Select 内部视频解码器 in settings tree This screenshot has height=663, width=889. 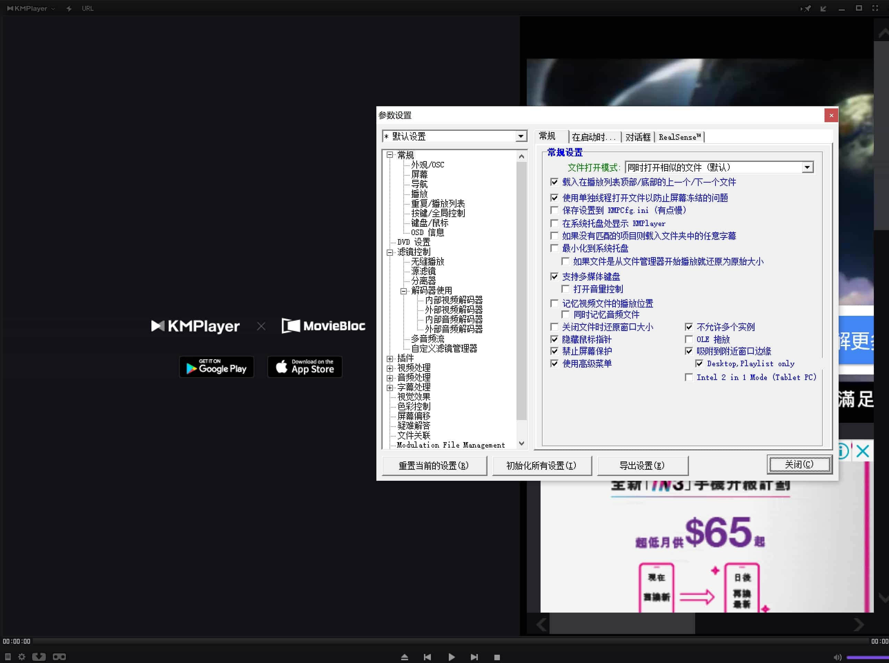coord(454,300)
